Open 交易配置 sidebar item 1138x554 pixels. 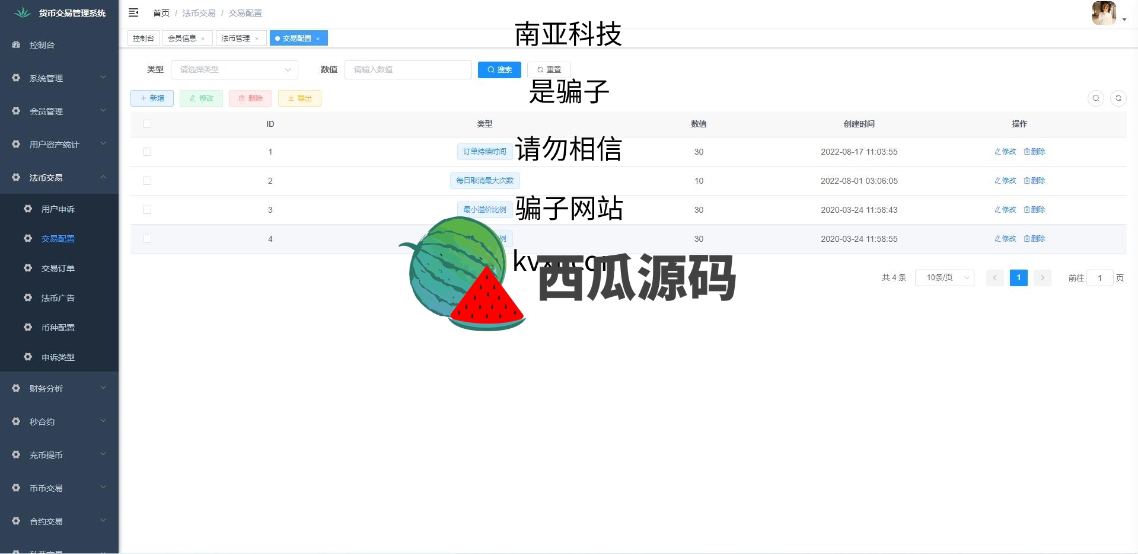(x=59, y=238)
